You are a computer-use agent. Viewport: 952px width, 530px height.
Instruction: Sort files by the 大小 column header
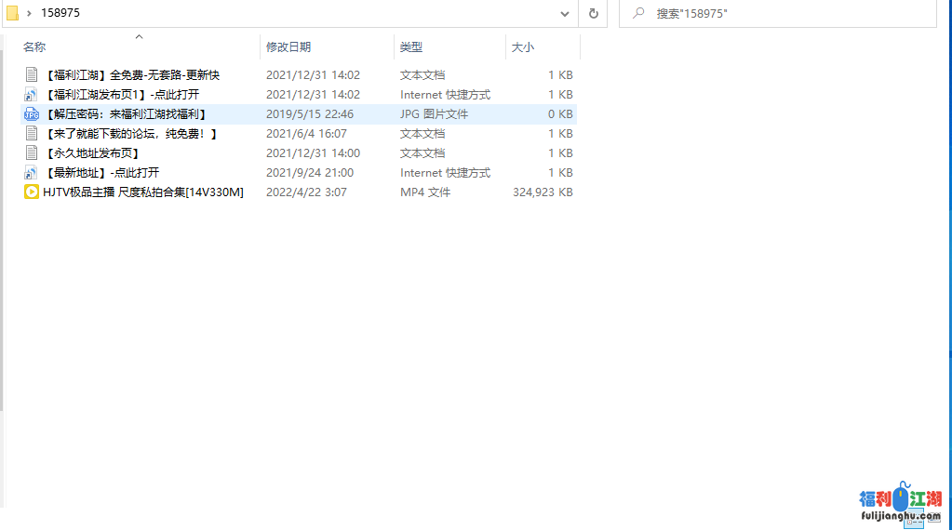(523, 46)
